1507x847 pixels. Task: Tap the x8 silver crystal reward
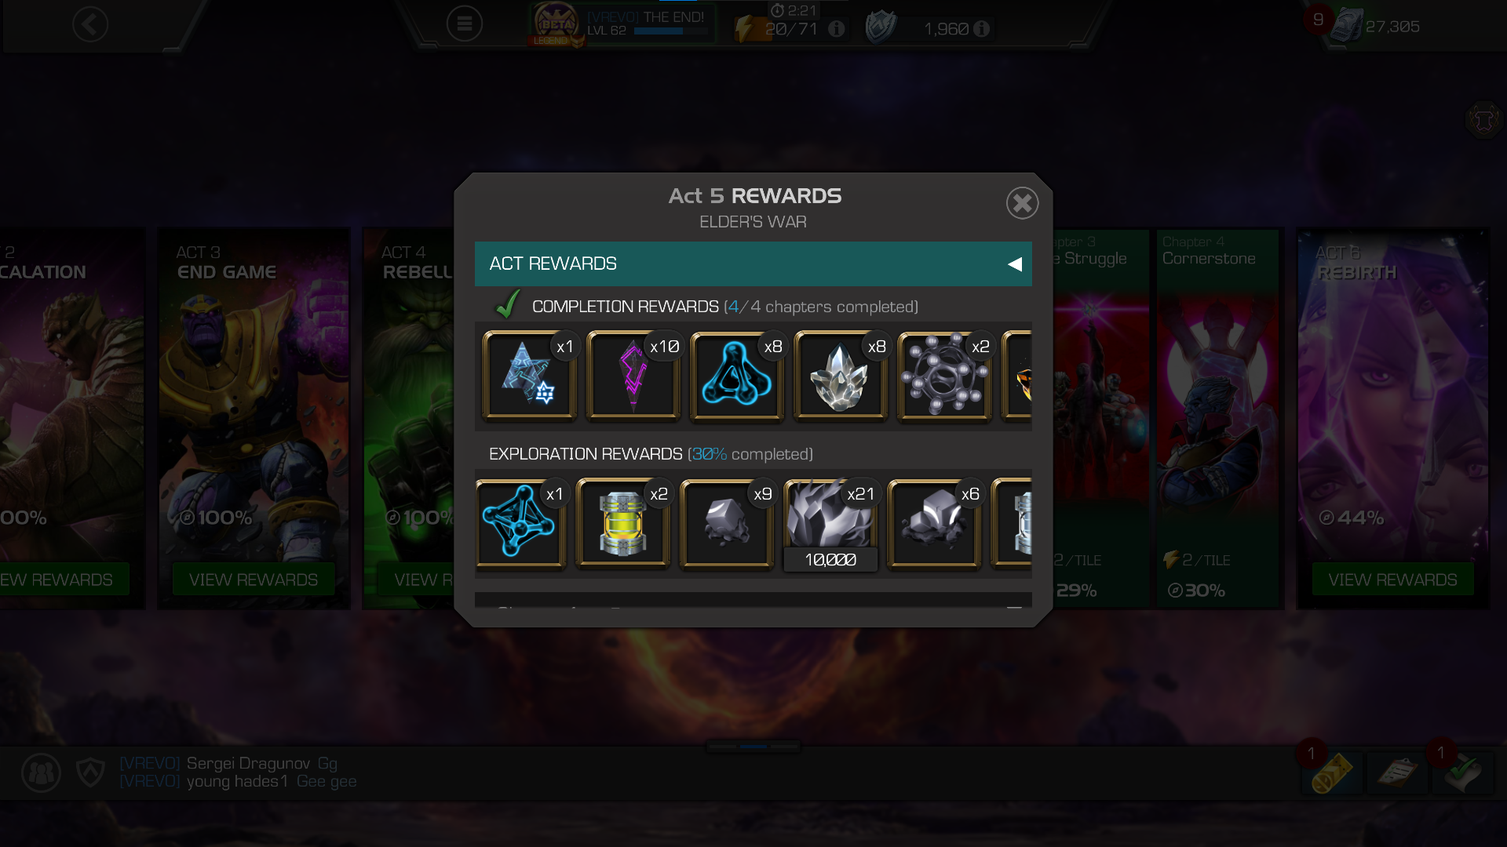point(841,375)
